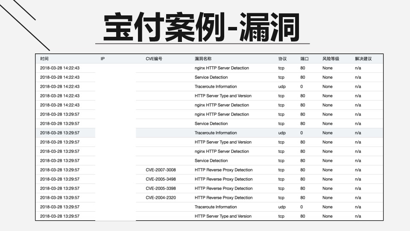Screen dimensions: 410x231
Task: Click HTTP Reverse Proxy Detection beside CVE-2007-3008
Action: coord(223,170)
